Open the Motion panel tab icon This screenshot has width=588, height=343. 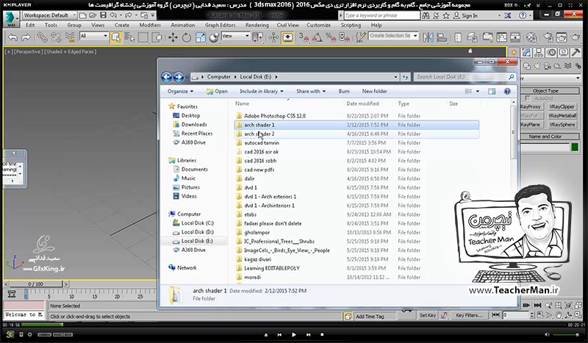point(551,52)
